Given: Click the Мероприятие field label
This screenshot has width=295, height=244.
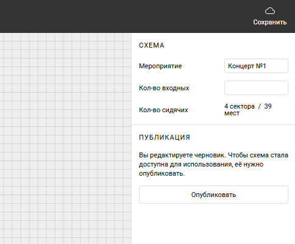Looking at the screenshot, I should point(160,66).
